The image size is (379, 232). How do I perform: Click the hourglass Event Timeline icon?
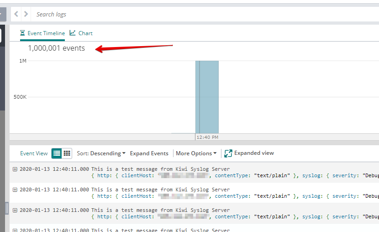click(x=23, y=33)
